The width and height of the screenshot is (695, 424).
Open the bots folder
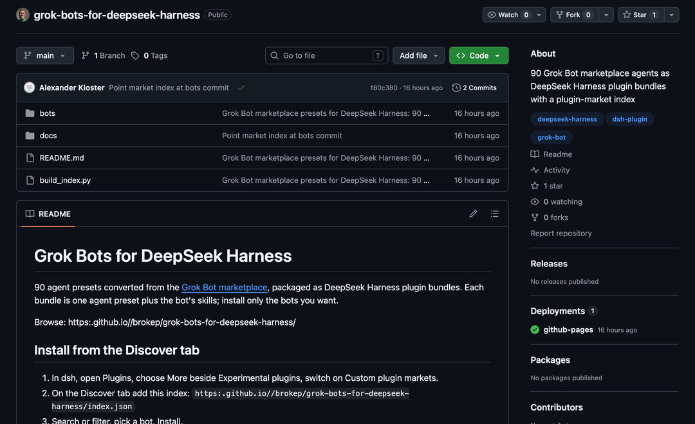[x=48, y=113]
